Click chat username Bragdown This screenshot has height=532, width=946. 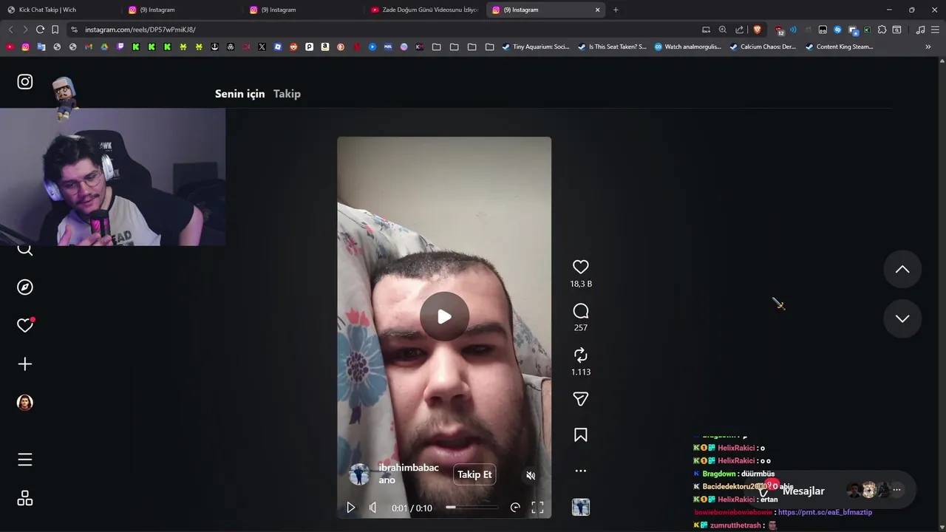(718, 474)
